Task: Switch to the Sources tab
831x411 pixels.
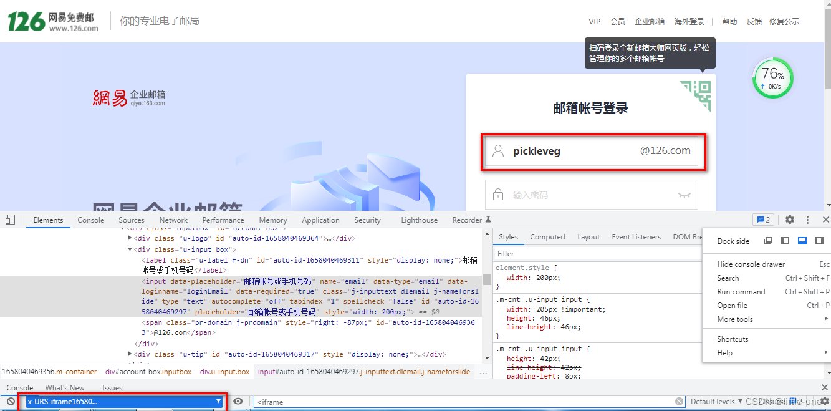Action: tap(132, 220)
